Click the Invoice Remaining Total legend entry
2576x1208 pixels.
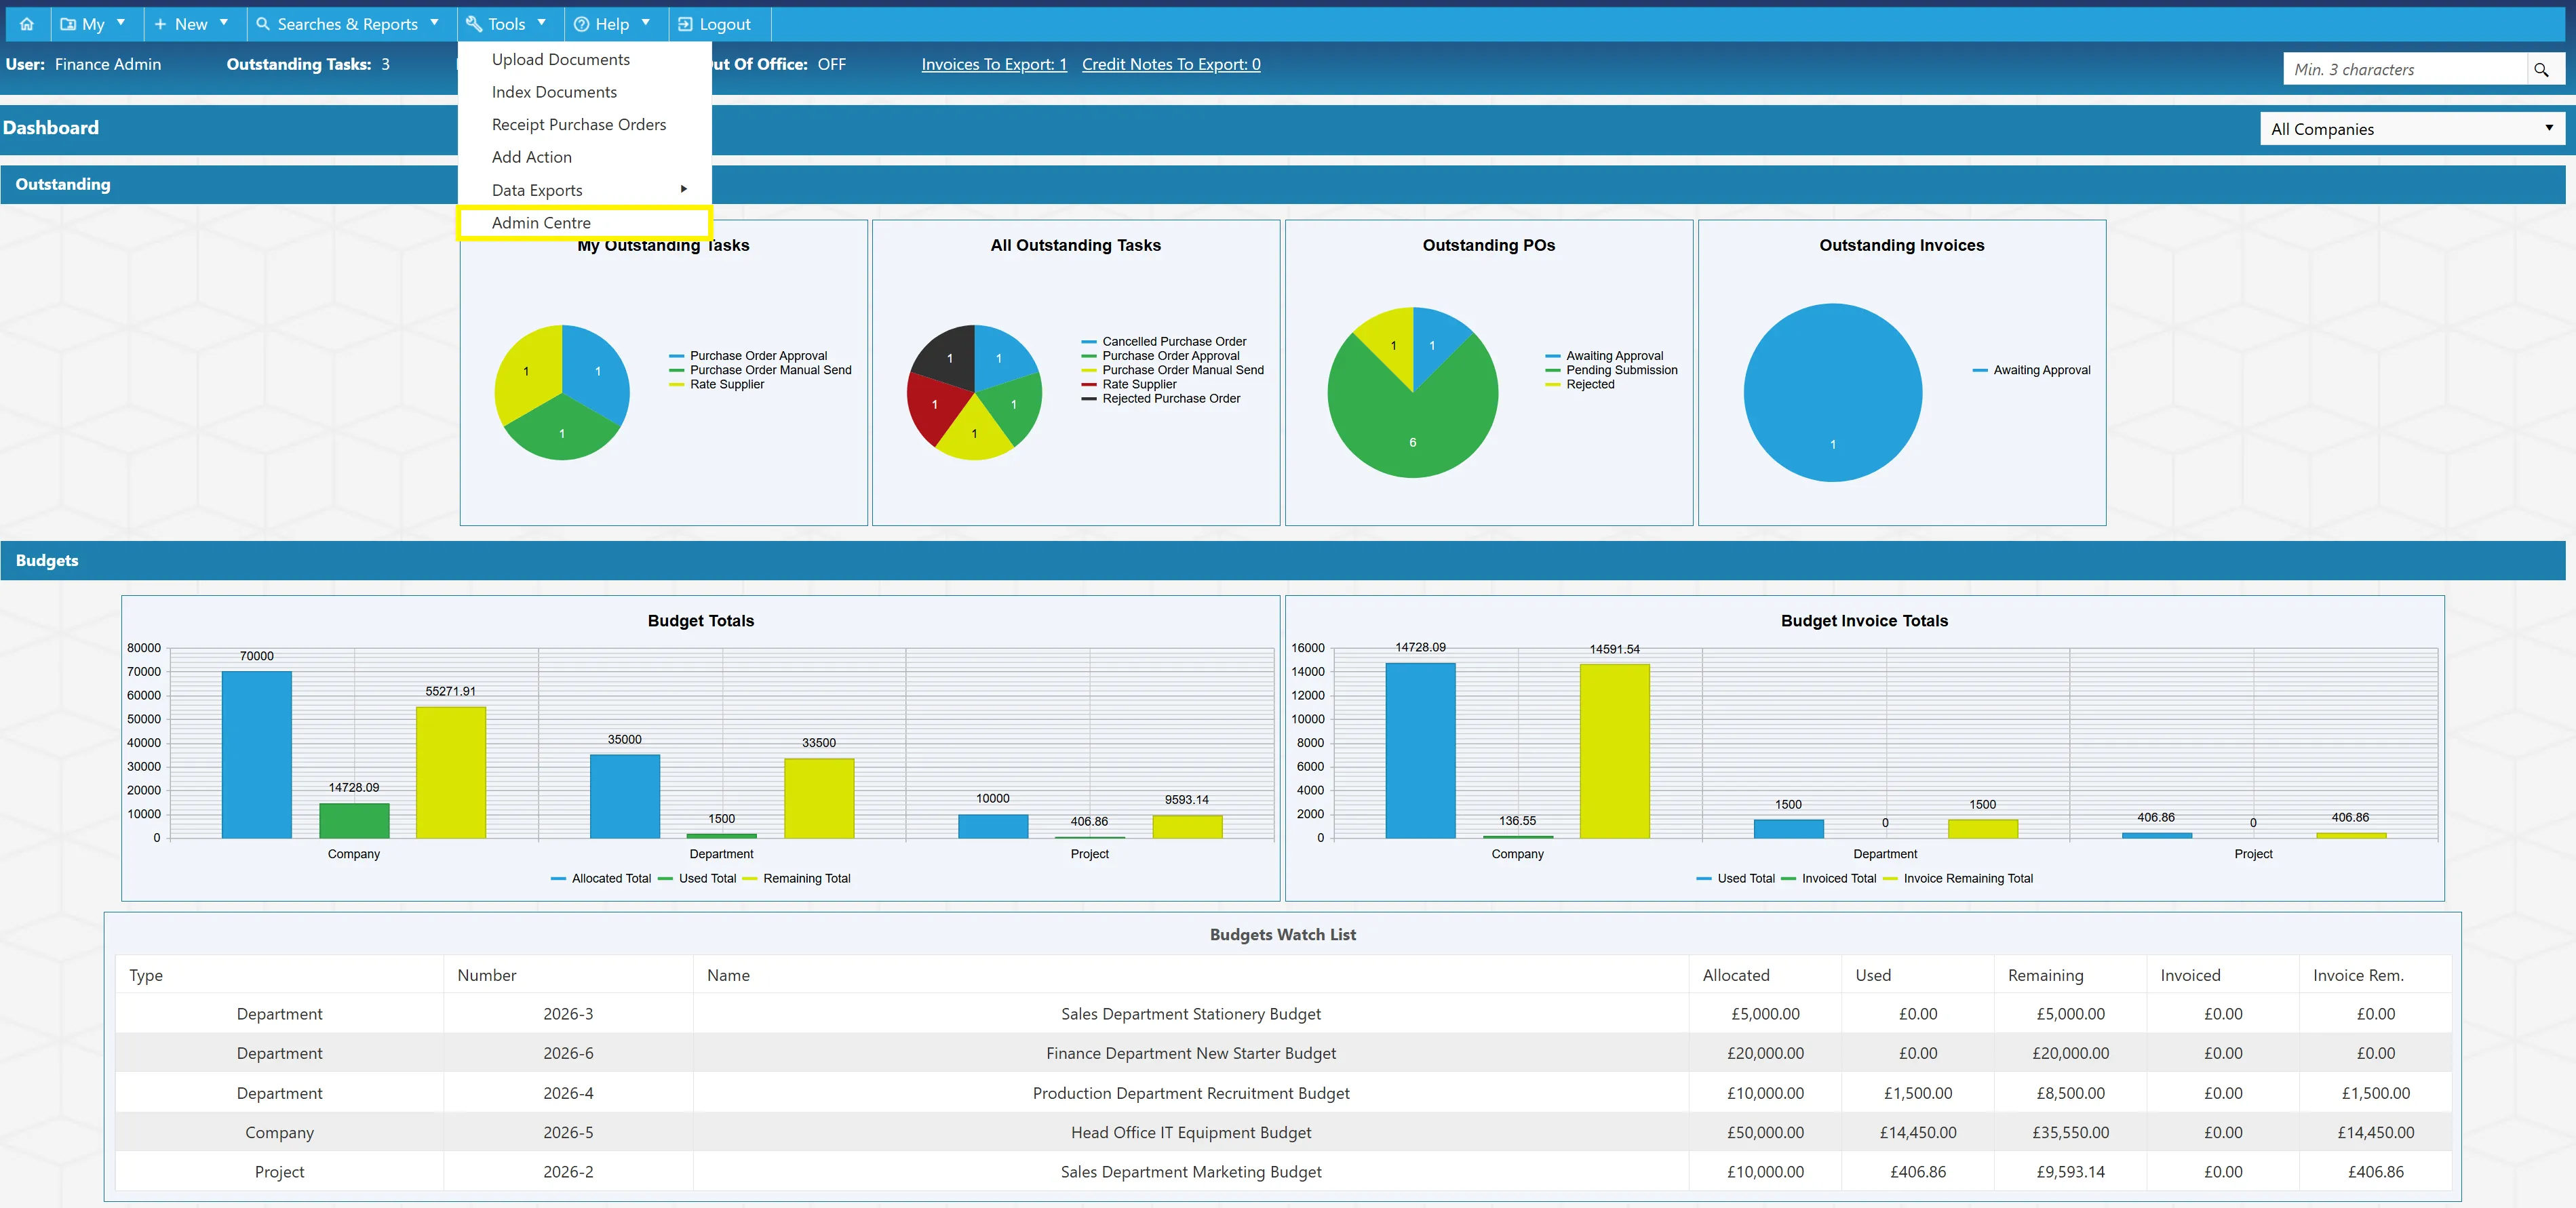coord(1958,879)
